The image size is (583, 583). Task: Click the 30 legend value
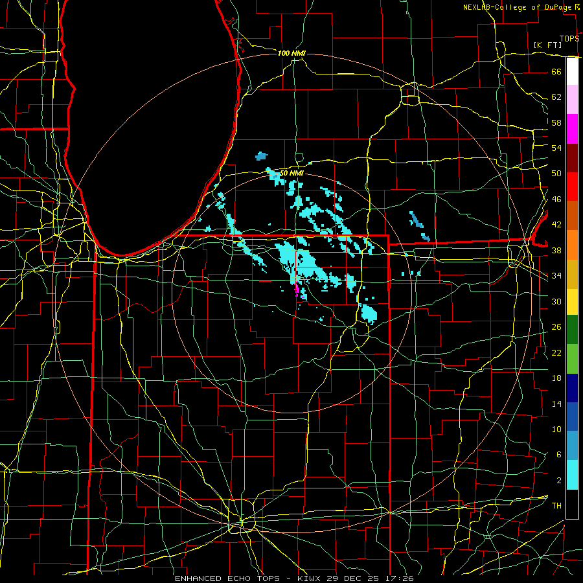click(556, 301)
